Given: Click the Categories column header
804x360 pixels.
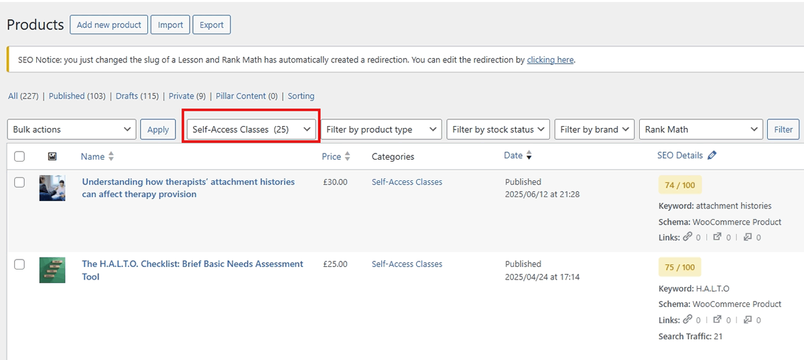Looking at the screenshot, I should (x=393, y=156).
